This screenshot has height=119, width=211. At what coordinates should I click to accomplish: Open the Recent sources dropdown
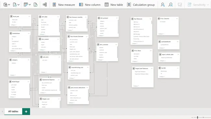[x=16, y=5]
